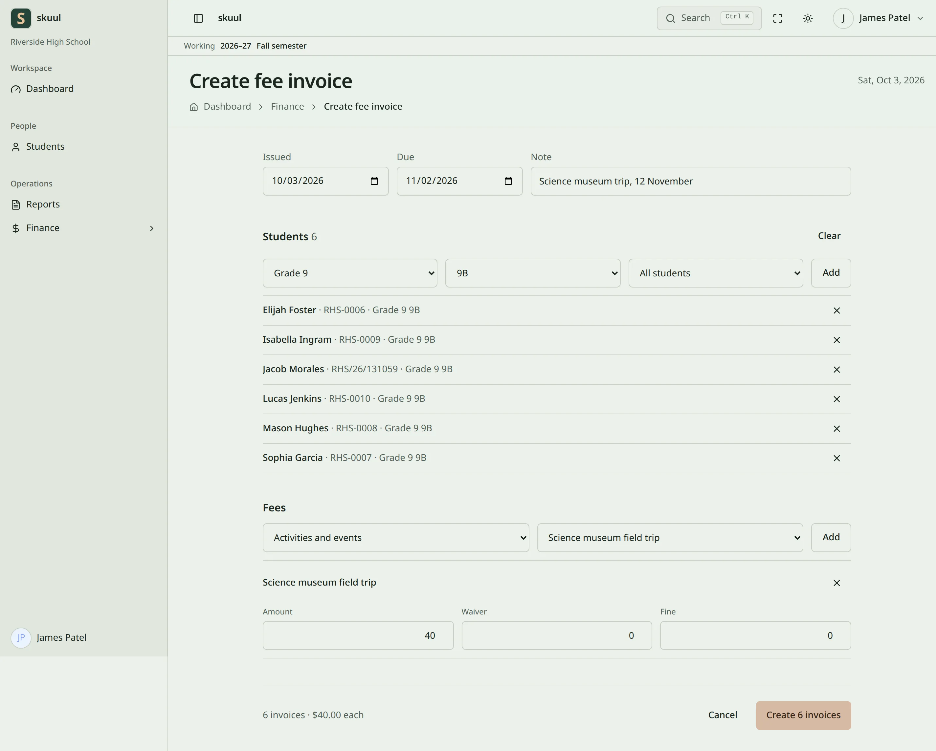
Task: Remove Isabella Ingram from students list
Action: click(836, 340)
